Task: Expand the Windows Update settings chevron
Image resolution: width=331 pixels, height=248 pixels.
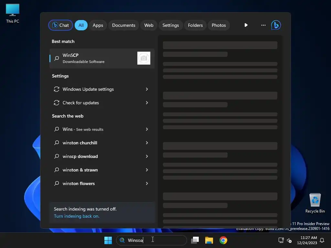Action: [x=147, y=89]
